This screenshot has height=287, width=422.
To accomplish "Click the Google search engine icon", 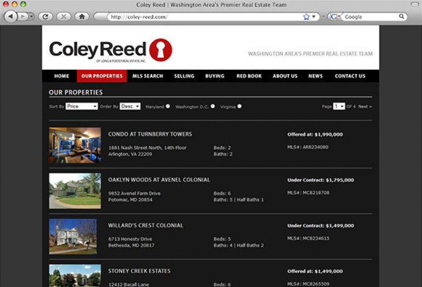I will point(333,16).
